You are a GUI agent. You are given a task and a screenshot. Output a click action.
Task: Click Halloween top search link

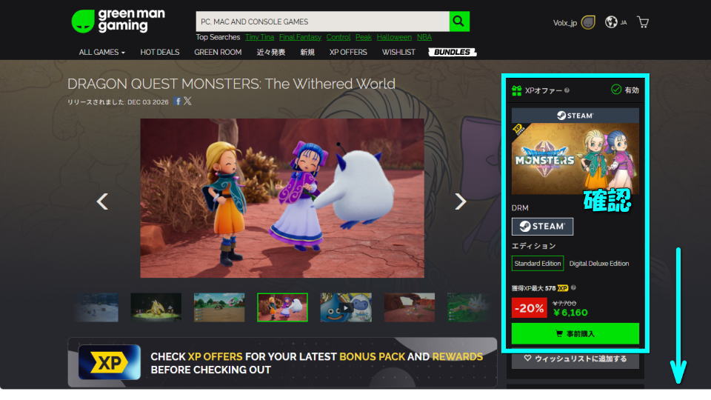tap(394, 37)
